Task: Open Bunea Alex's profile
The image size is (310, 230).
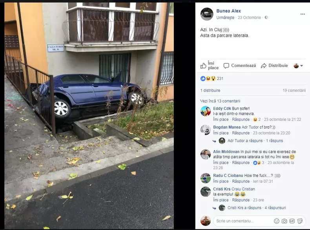Action: tap(228, 11)
